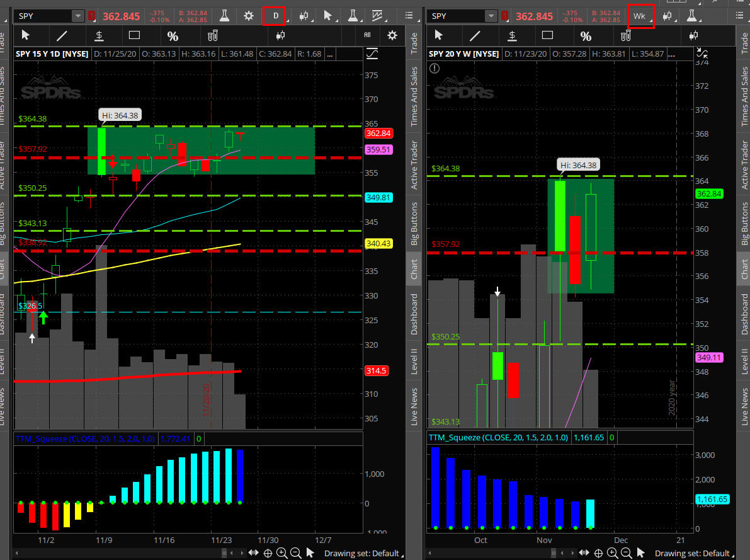
Task: Zoom in on the left chart
Action: [x=281, y=553]
